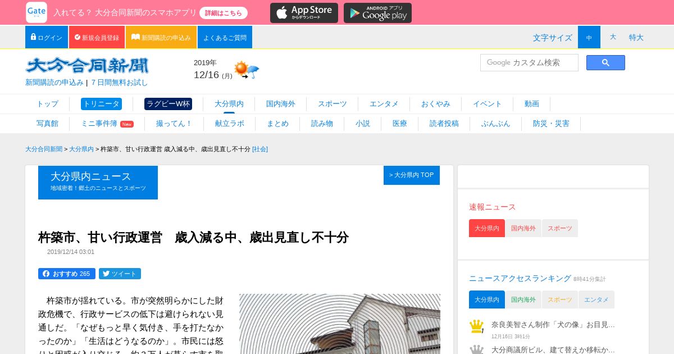This screenshot has height=354, width=674.
Task: Click the > 大分県内 TOP button
Action: click(x=412, y=175)
